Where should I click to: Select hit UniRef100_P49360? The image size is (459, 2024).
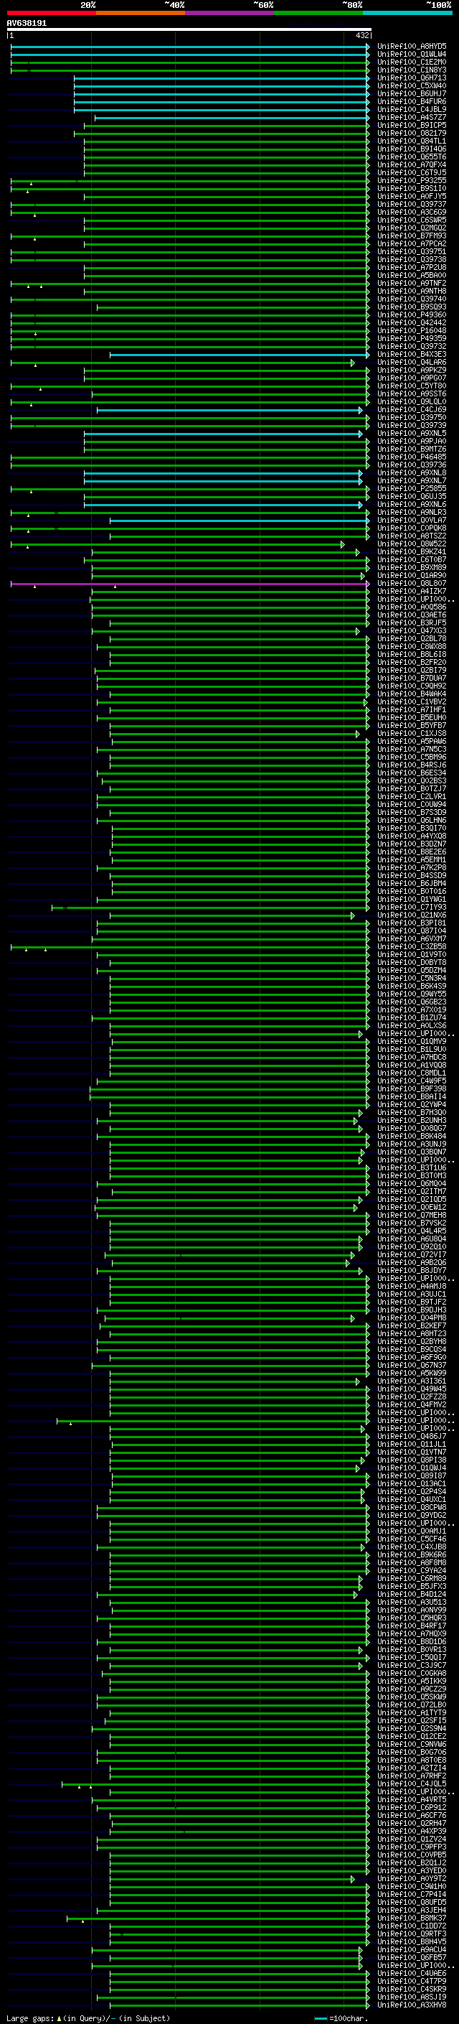(x=412, y=315)
